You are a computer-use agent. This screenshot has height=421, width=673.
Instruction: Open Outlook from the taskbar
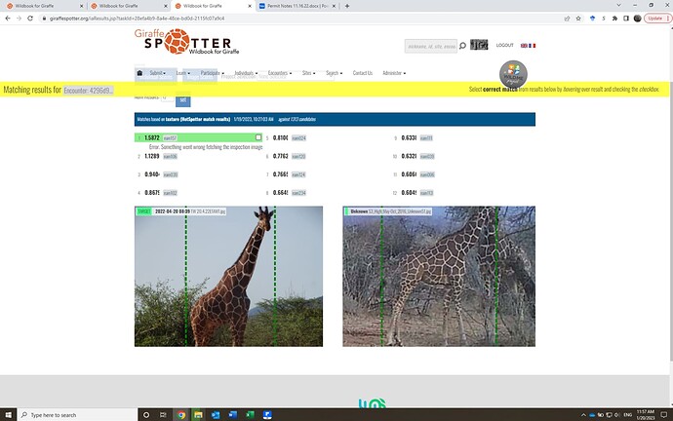click(216, 414)
